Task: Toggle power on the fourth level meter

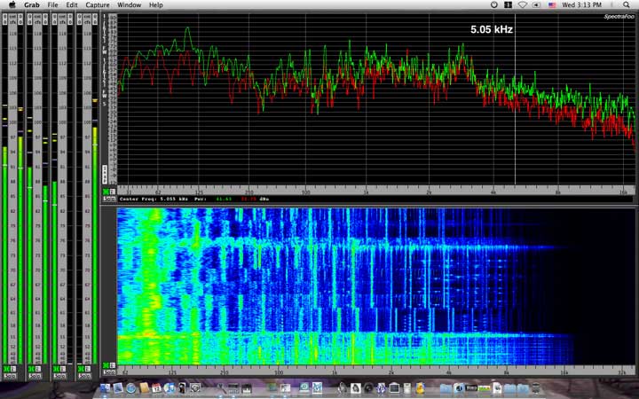Action: coord(81,369)
